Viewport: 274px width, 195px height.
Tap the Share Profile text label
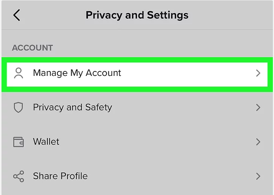(x=60, y=176)
